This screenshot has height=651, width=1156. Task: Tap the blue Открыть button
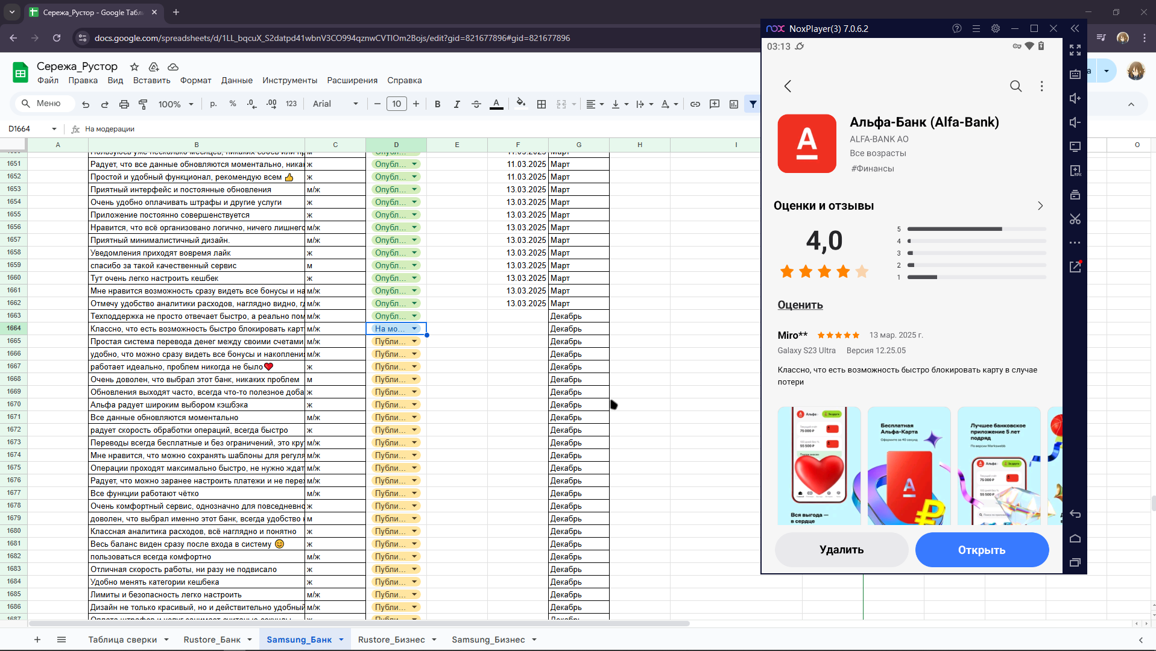tap(982, 550)
